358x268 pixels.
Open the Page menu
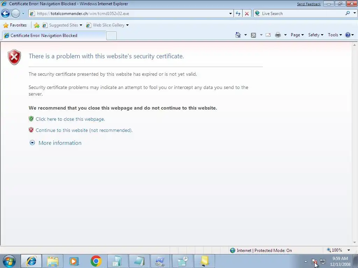click(297, 35)
